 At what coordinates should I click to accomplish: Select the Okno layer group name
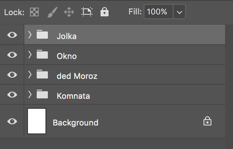[x=67, y=56]
